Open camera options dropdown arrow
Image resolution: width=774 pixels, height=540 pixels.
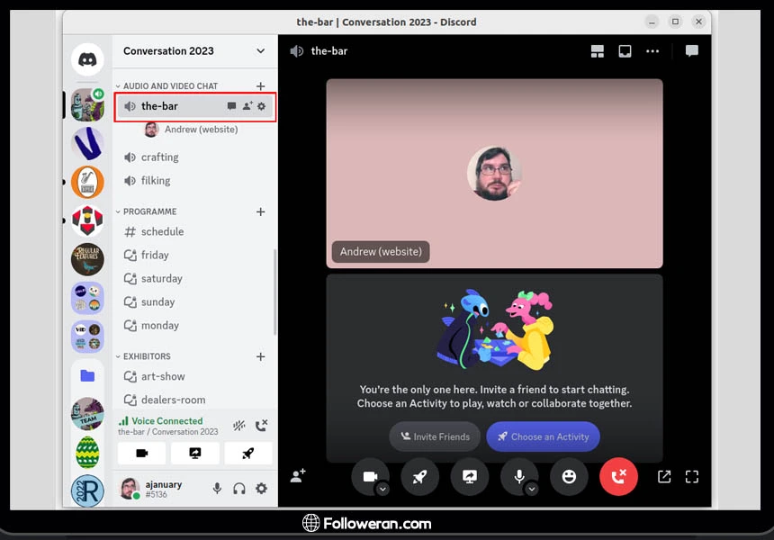pos(382,490)
